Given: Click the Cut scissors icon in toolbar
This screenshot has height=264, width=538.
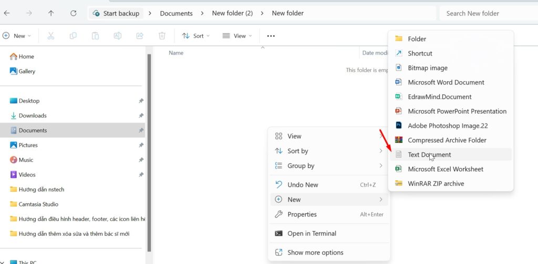Looking at the screenshot, I should coord(51,36).
